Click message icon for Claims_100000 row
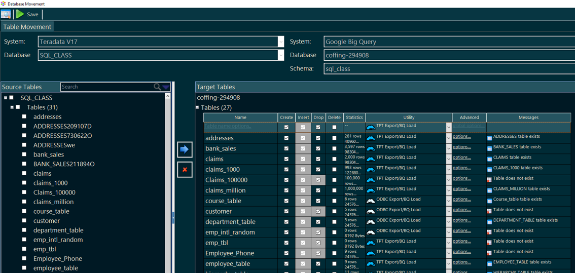The image size is (575, 273). [489, 180]
